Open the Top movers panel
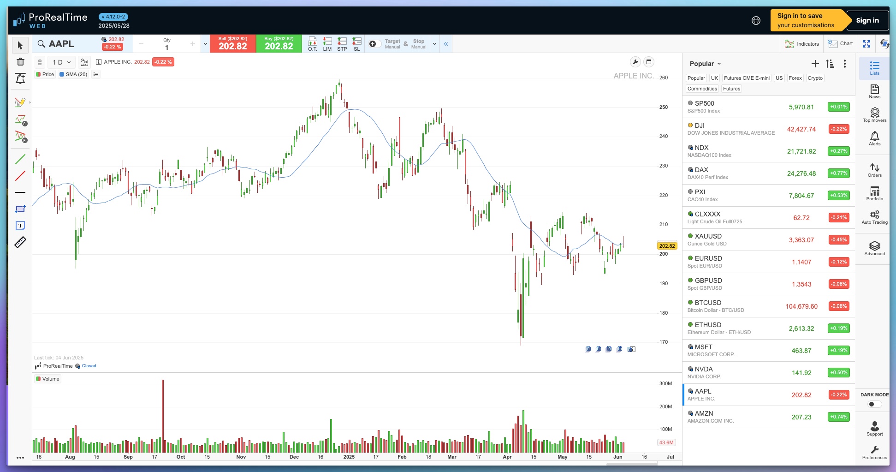This screenshot has height=472, width=896. pyautogui.click(x=874, y=115)
